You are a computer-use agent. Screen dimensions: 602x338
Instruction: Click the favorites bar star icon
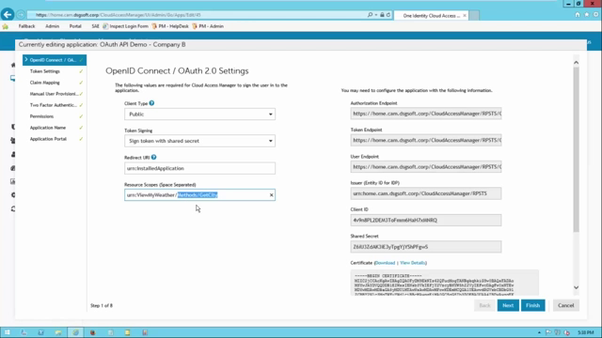(x=5, y=26)
